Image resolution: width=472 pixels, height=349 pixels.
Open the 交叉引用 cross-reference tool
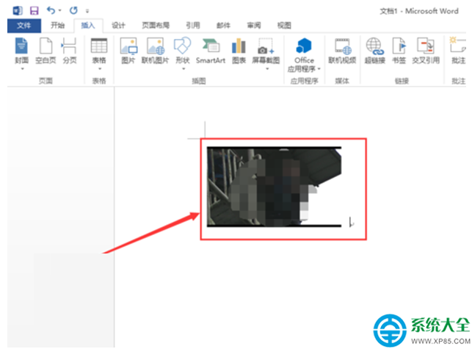coord(426,51)
